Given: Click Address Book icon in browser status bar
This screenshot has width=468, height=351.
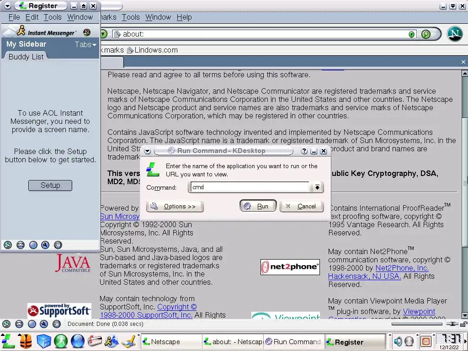Looking at the screenshot, I should click(x=57, y=324).
